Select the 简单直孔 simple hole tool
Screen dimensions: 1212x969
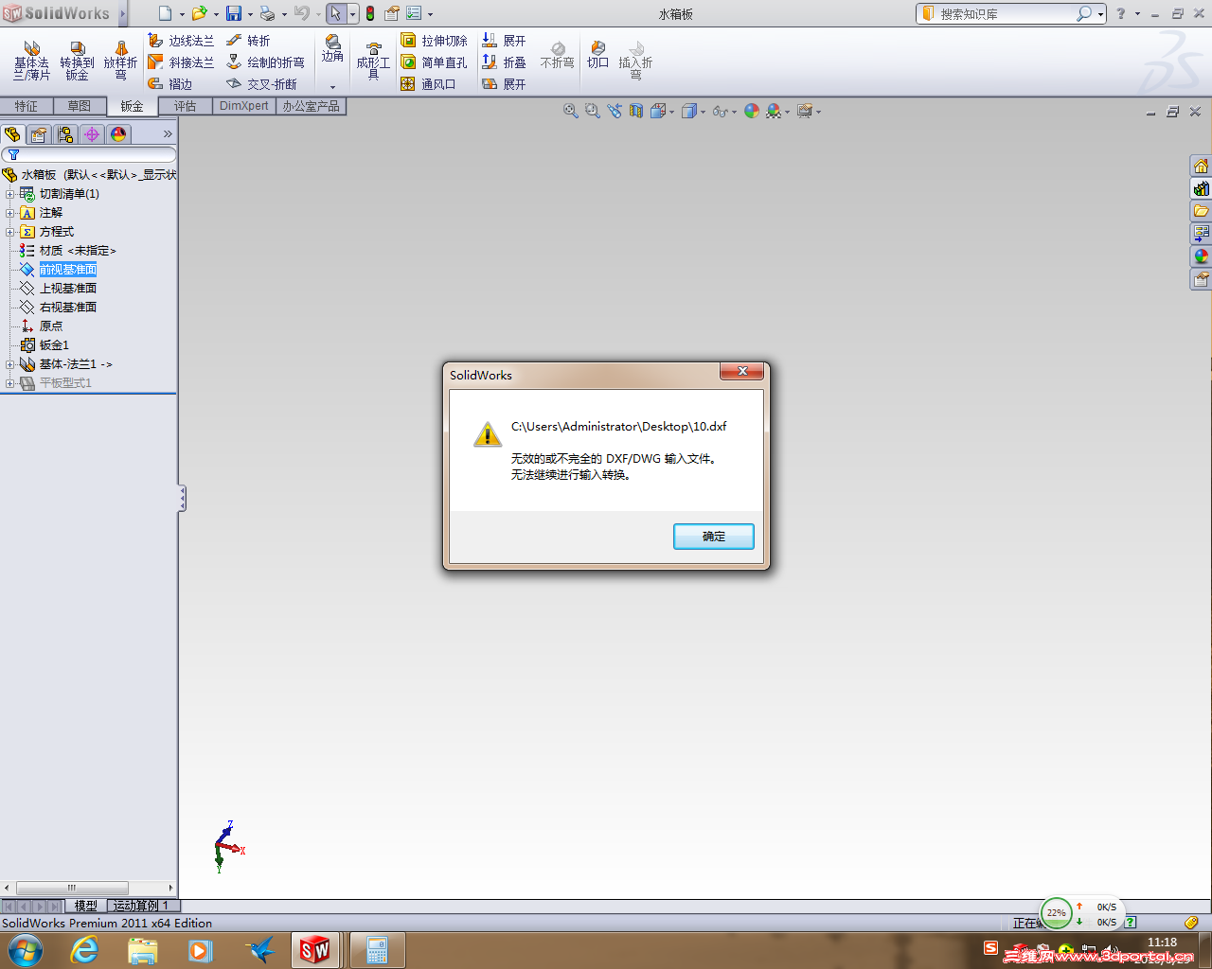click(434, 62)
